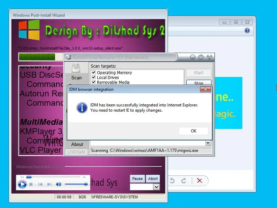This screenshot has width=277, height=208.
Task: Click the Windows logo in the wizard
Action: click(29, 30)
